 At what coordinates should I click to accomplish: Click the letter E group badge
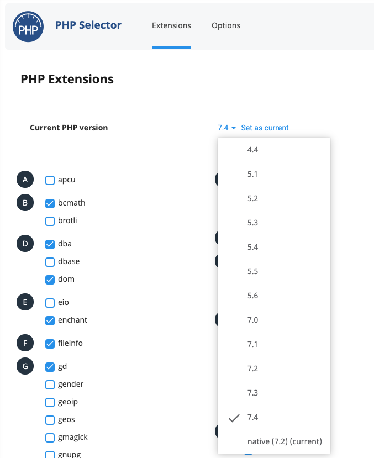coord(25,302)
